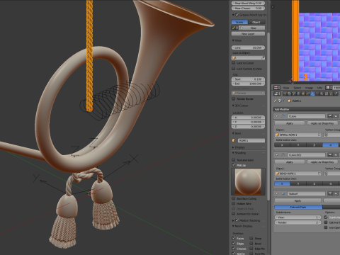Click New grease pencil data button
The image size is (340, 255).
251,28
